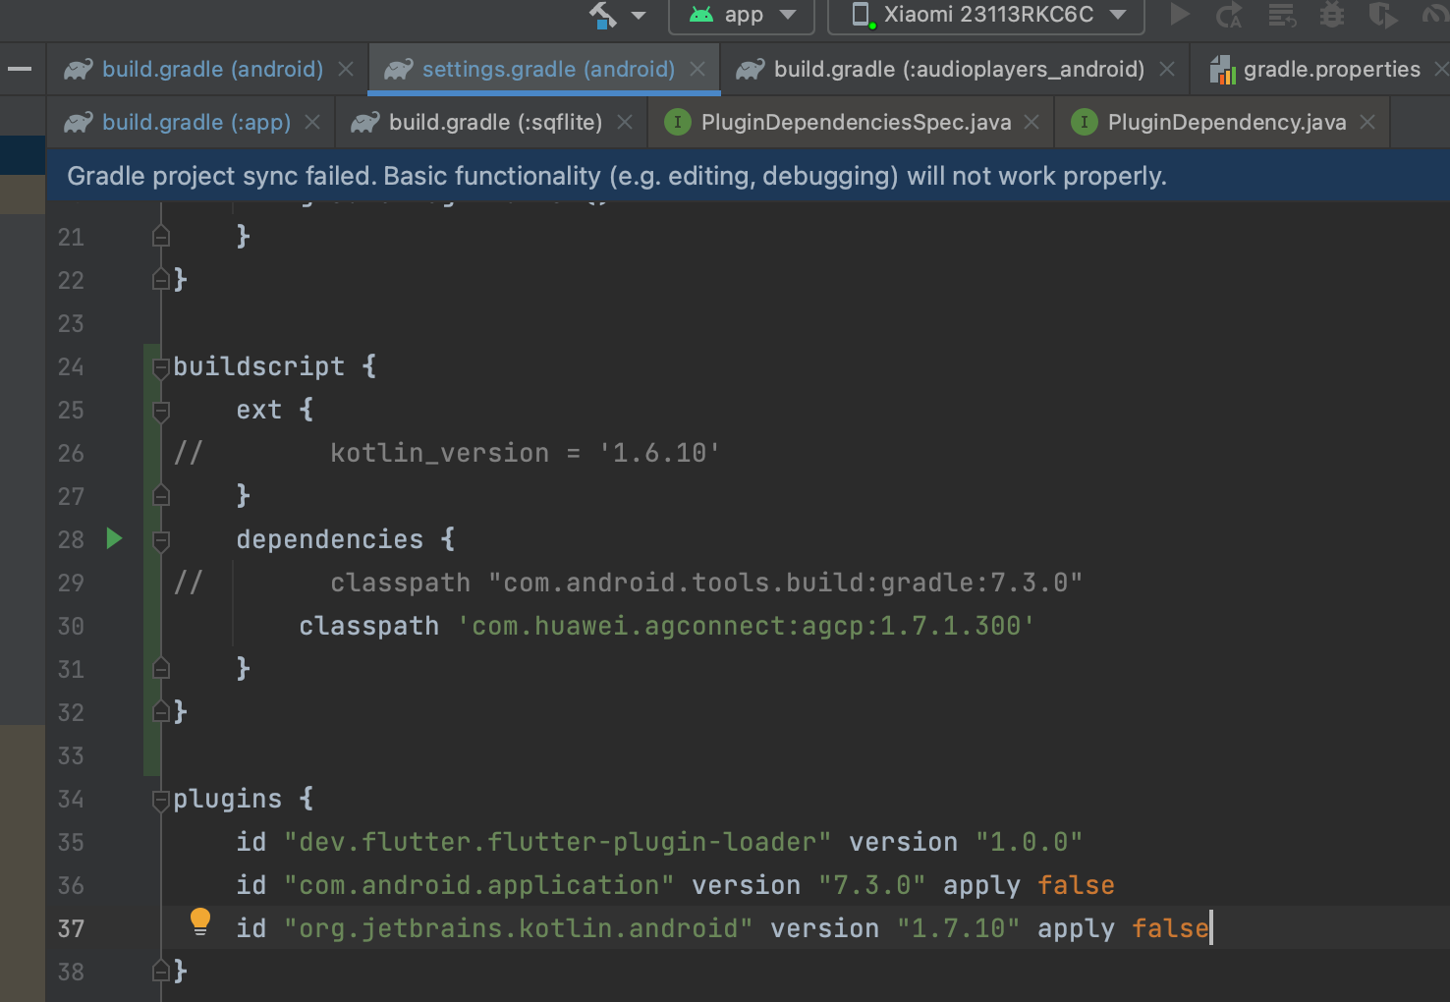Click line number 24 in gutter
This screenshot has width=1450, height=1002.
tap(71, 367)
